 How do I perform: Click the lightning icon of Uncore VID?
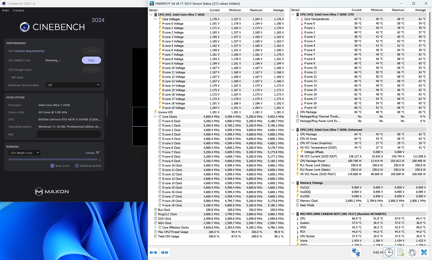156,112
